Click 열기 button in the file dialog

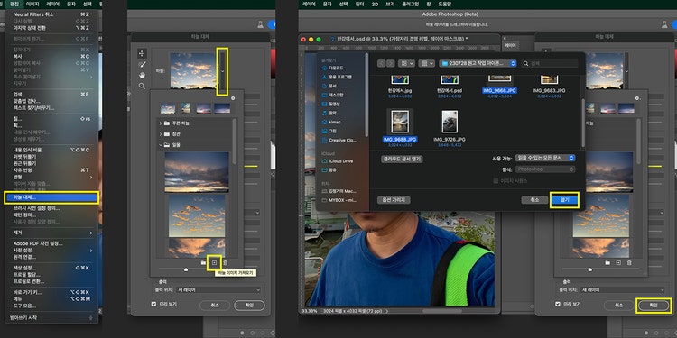coord(564,200)
